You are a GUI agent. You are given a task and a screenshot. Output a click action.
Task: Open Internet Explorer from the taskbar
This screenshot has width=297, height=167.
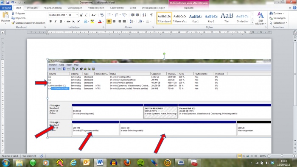coord(73,162)
